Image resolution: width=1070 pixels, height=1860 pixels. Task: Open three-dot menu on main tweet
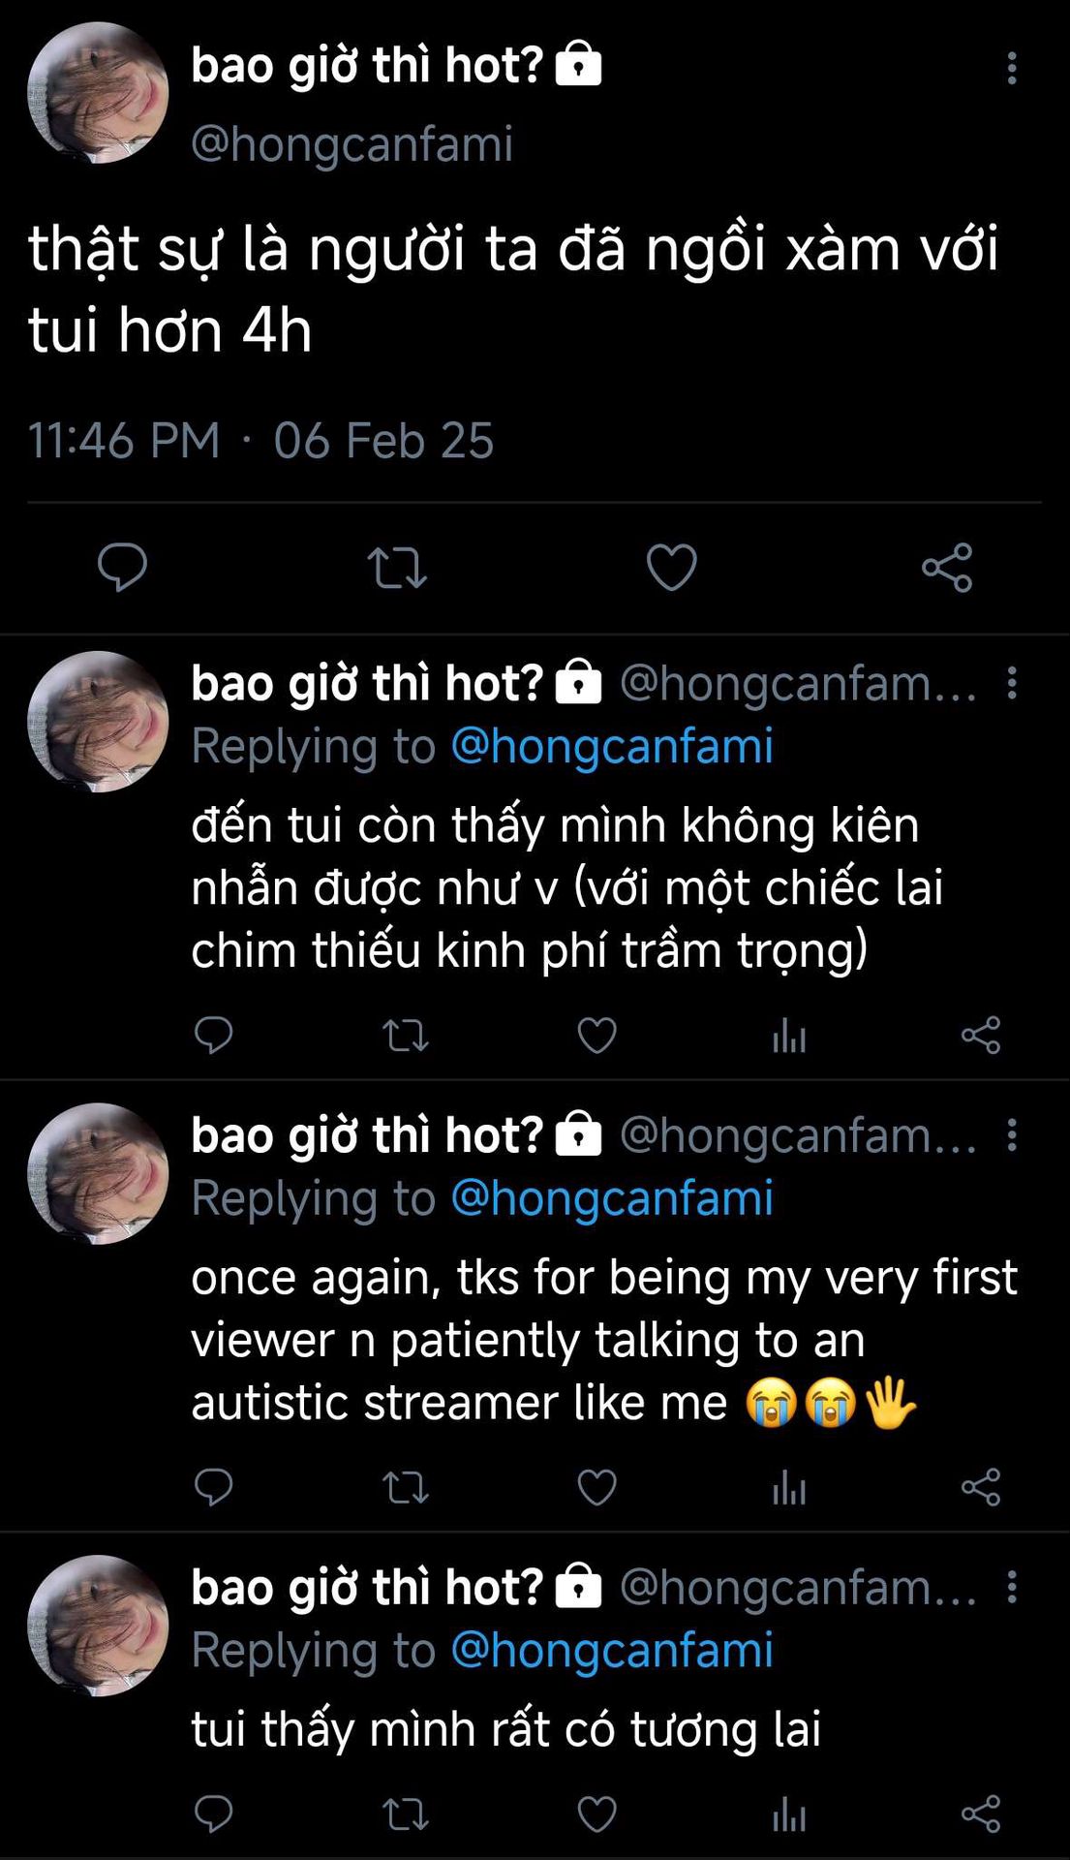[1012, 68]
